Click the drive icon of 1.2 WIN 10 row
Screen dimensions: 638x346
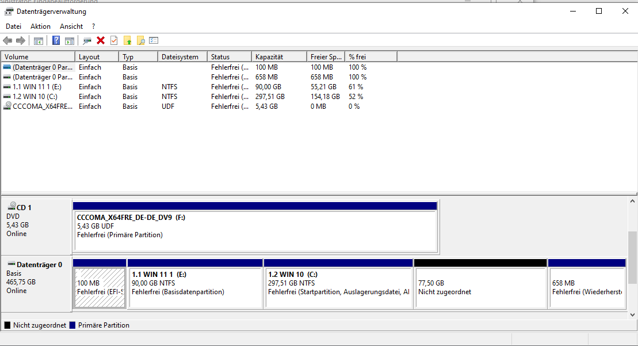6,97
